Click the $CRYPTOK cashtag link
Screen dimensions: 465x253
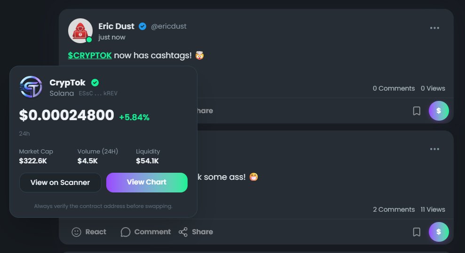point(90,55)
